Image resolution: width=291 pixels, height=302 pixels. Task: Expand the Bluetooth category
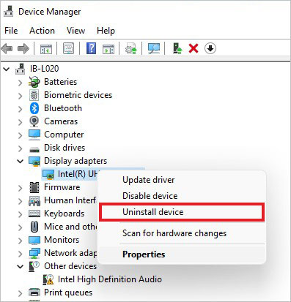point(21,109)
